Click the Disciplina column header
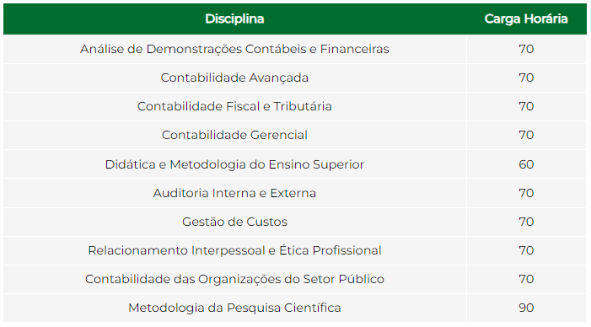This screenshot has height=327, width=591. 234,19
